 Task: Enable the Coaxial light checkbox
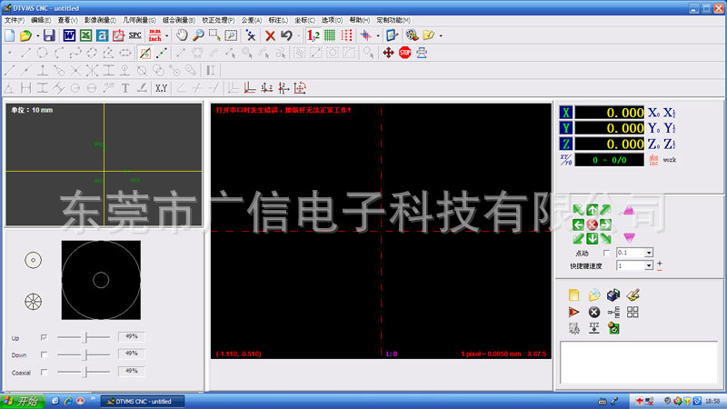(x=44, y=371)
